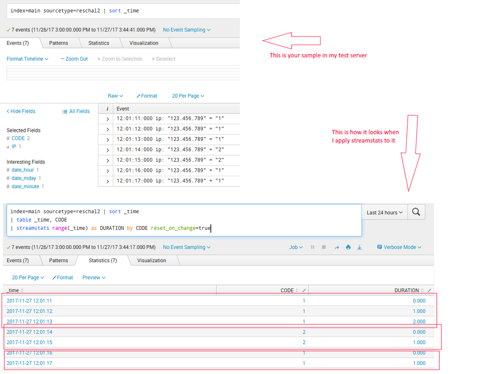498x374 pixels.
Task: Collapse sidebar with Hide Fields
Action: tap(21, 111)
